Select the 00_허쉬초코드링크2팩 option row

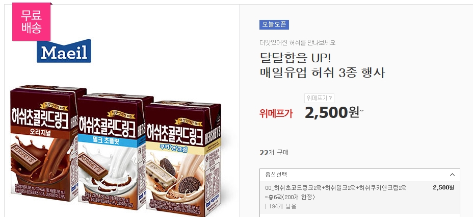coord(359,197)
